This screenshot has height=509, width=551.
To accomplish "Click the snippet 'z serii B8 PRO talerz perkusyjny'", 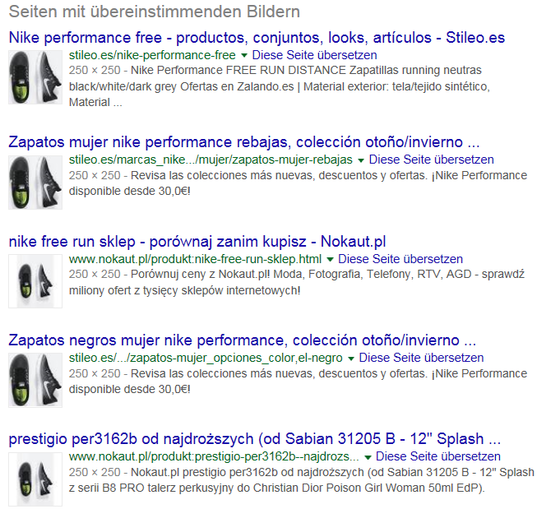I will tap(152, 488).
